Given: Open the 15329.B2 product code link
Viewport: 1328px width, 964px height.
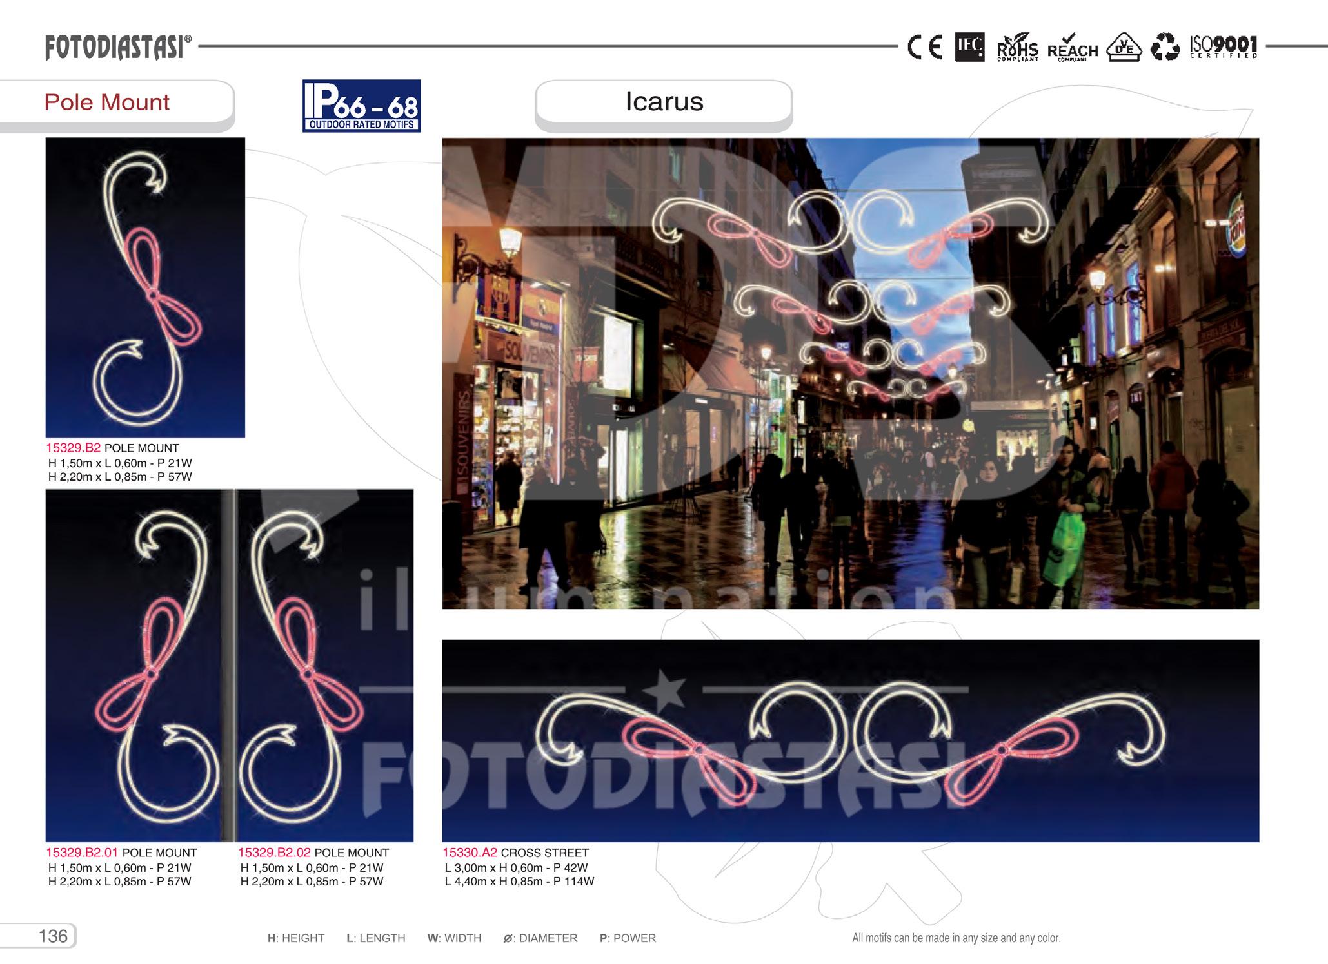Looking at the screenshot, I should pos(73,448).
